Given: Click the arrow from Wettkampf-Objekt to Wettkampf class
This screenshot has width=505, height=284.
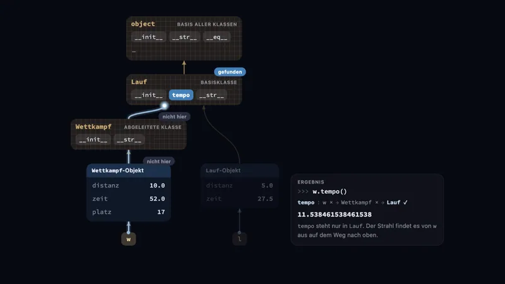Looking at the screenshot, I should coord(129,157).
